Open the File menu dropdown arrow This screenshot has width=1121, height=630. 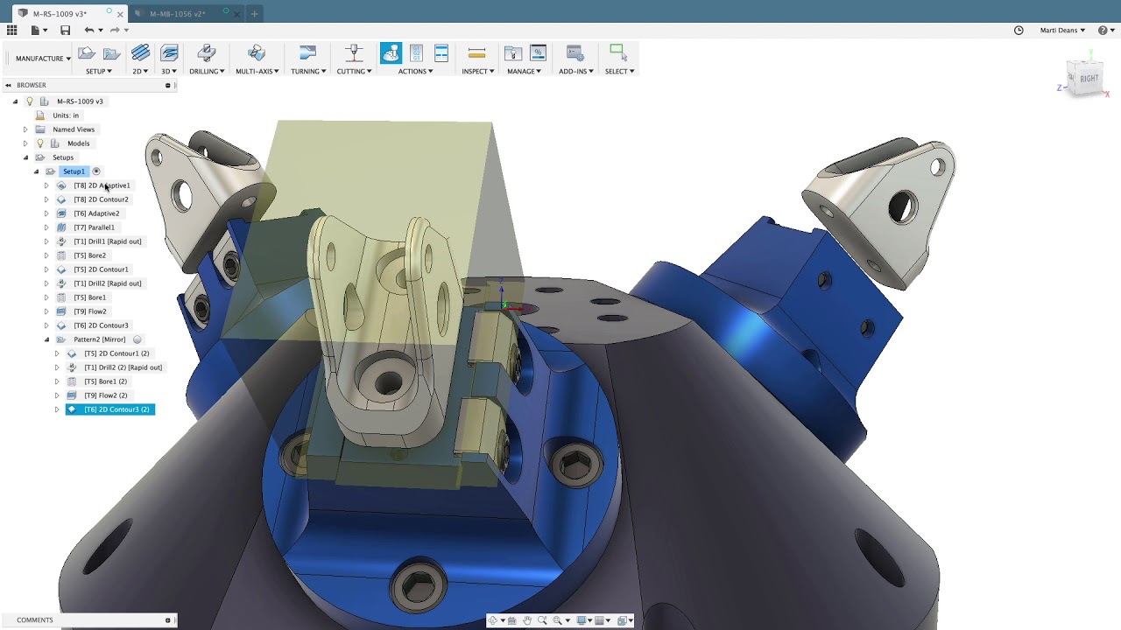(45, 31)
